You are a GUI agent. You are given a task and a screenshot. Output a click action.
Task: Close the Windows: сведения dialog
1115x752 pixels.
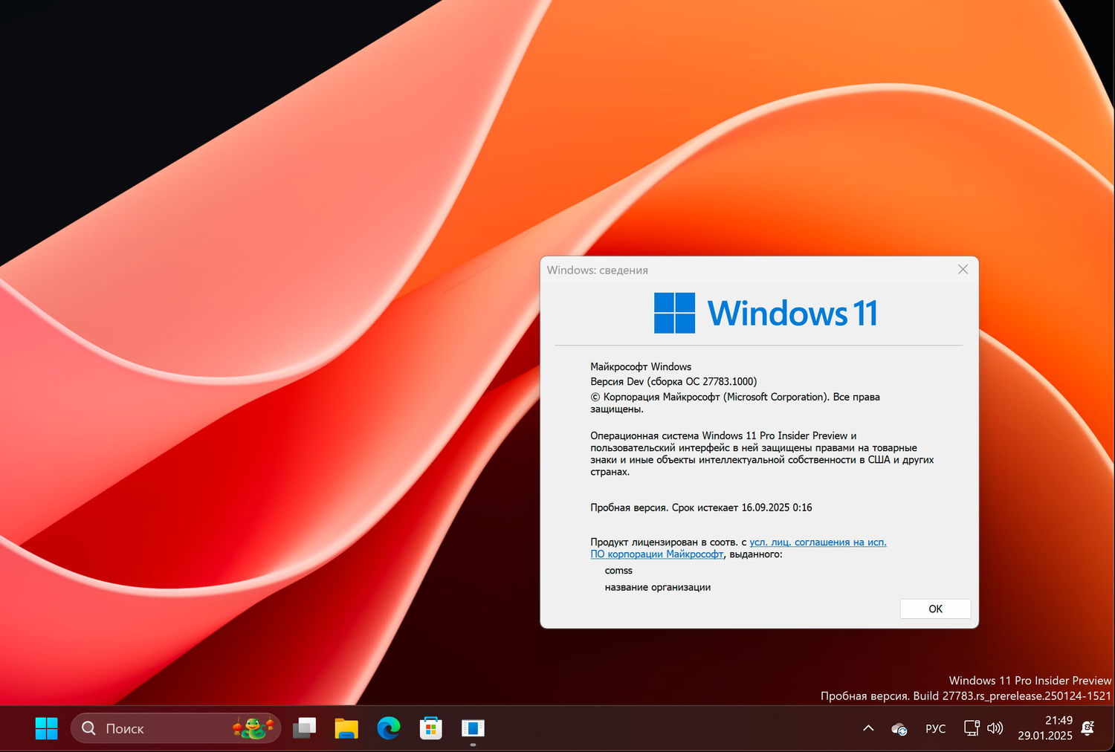(x=963, y=269)
